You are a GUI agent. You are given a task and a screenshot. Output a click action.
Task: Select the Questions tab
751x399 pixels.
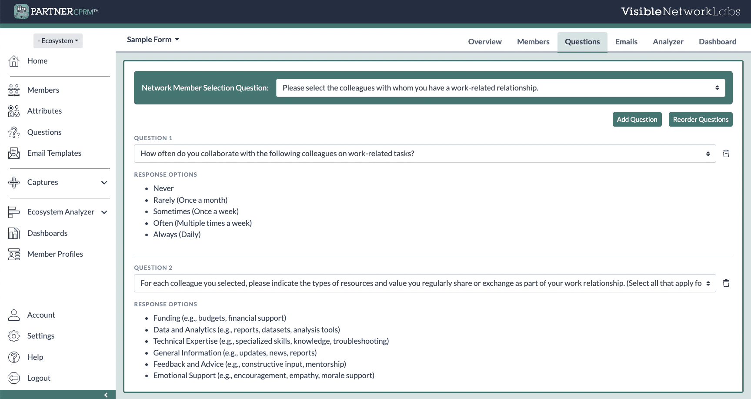[582, 42]
